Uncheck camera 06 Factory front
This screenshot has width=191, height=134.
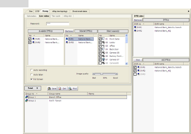(x=100, y=56)
